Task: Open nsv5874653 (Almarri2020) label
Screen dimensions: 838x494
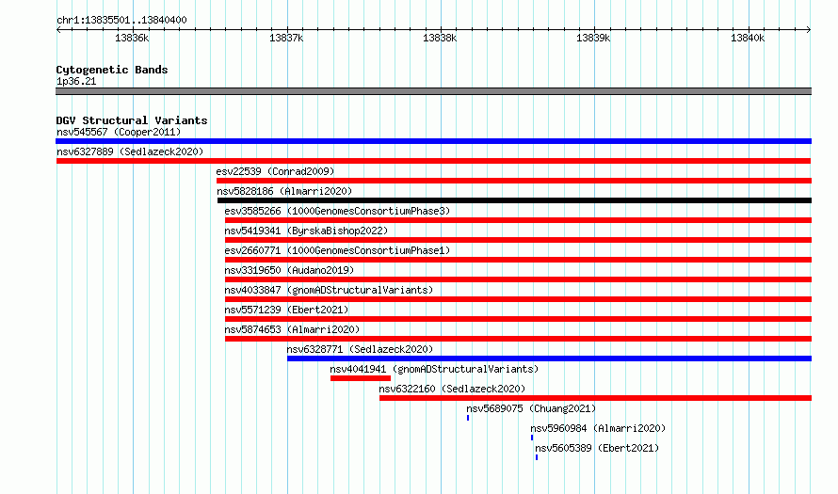Action: click(292, 329)
